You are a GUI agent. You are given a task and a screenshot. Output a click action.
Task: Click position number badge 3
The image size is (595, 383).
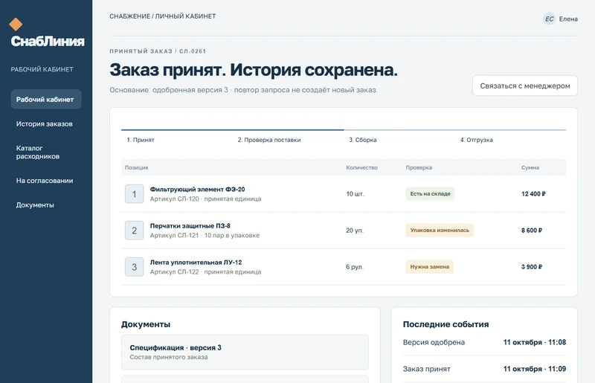click(135, 267)
